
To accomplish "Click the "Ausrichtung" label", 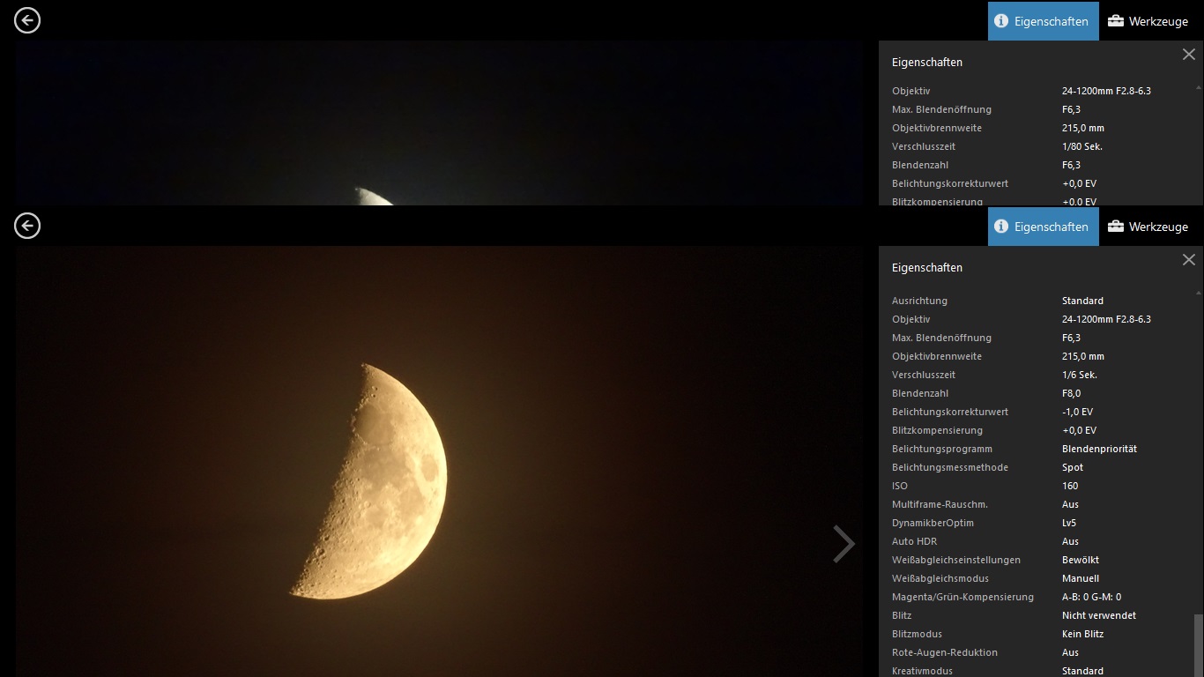I will [x=919, y=301].
